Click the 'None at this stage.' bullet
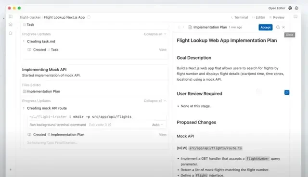Screen dimensions: 308x177 pyautogui.click(x=195, y=106)
